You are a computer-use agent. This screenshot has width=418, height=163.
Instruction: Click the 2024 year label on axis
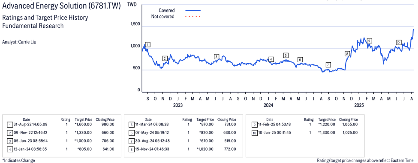click(268, 105)
